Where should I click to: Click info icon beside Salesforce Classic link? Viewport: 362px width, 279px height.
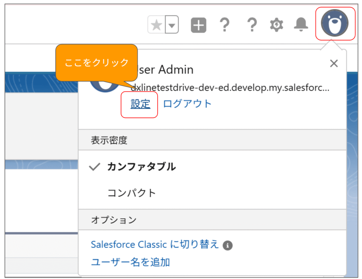point(228,245)
